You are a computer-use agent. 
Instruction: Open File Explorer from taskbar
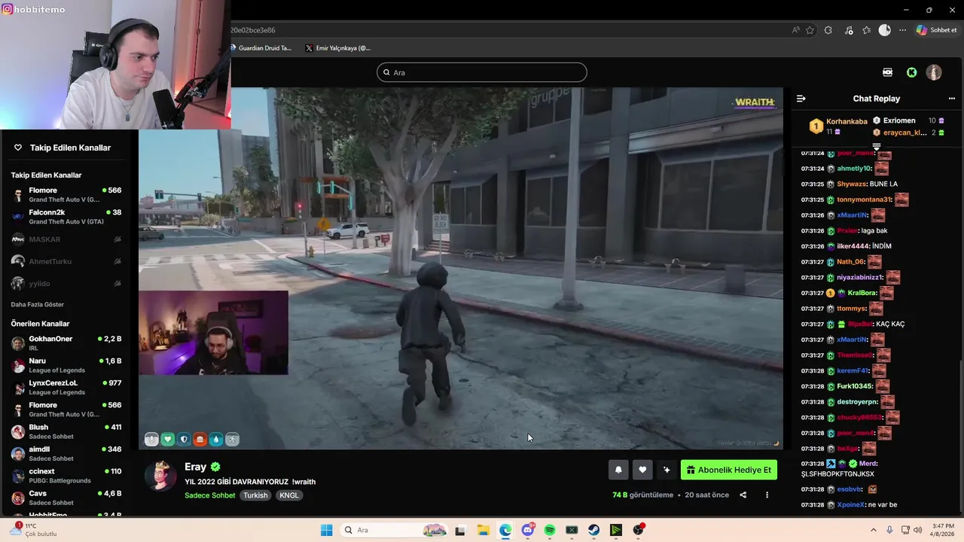[x=483, y=530]
